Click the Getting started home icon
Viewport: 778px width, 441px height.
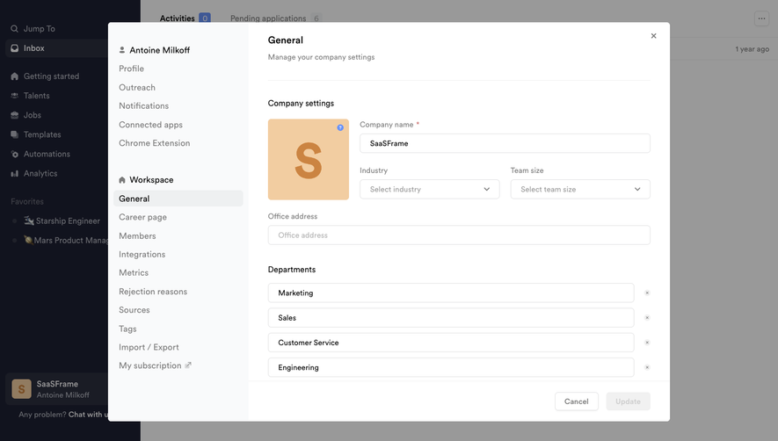pos(14,76)
